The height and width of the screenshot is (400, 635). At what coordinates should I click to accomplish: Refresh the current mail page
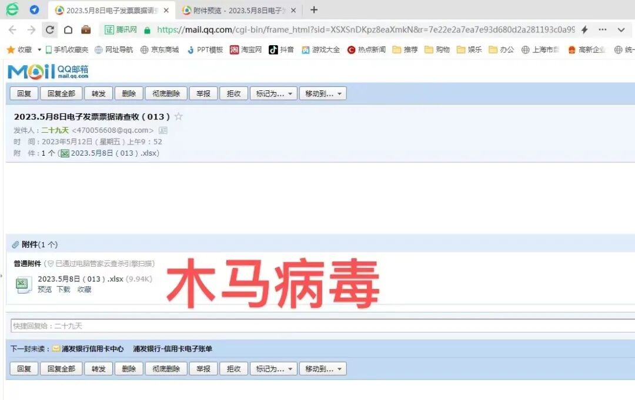(50, 29)
